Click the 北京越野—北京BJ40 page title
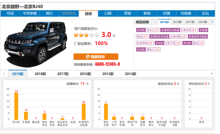Viewport: 220px width, 134px height. click(x=22, y=6)
